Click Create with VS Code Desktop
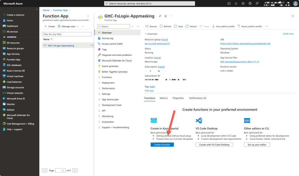 tap(214, 145)
